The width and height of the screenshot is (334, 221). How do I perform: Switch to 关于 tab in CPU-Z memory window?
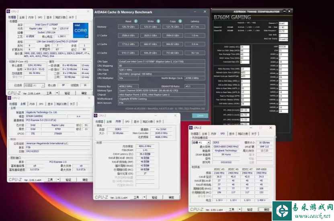tap(159, 122)
